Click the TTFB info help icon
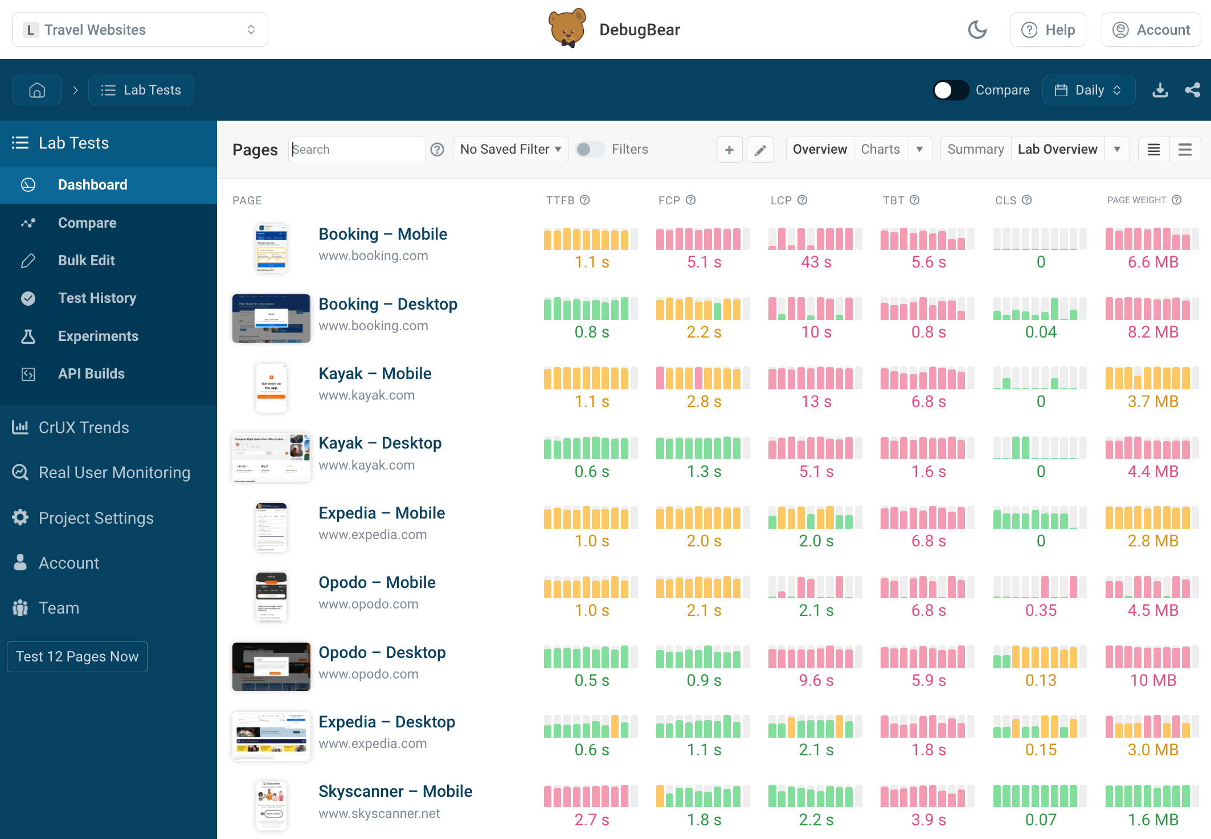This screenshot has height=839, width=1211. pyautogui.click(x=585, y=200)
